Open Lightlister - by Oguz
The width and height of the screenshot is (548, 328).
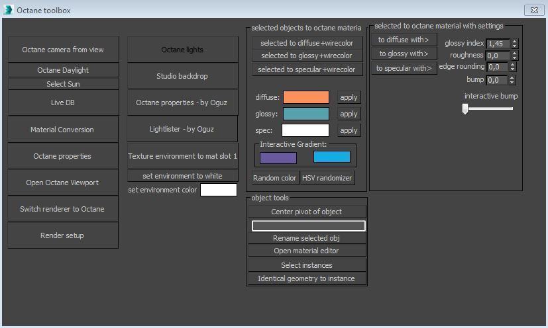point(182,129)
